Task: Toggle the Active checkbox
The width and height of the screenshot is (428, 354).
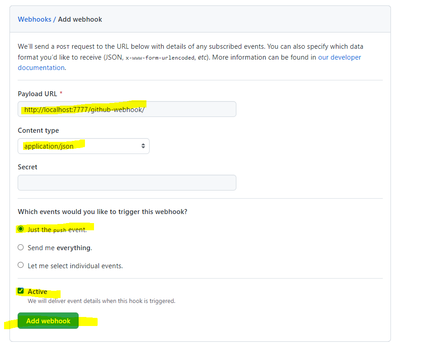Action: pyautogui.click(x=20, y=291)
